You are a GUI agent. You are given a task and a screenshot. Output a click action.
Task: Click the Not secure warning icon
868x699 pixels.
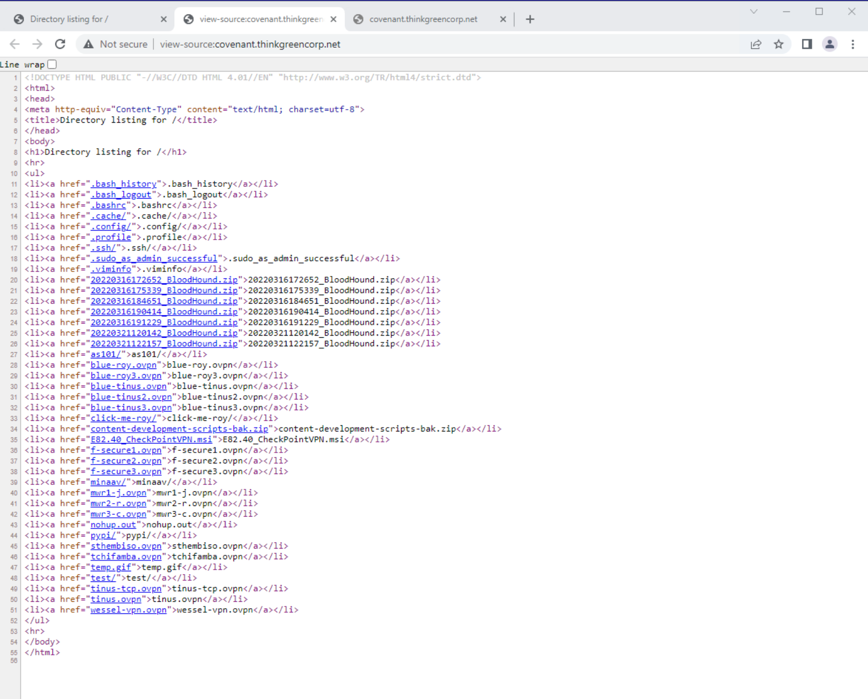[89, 44]
